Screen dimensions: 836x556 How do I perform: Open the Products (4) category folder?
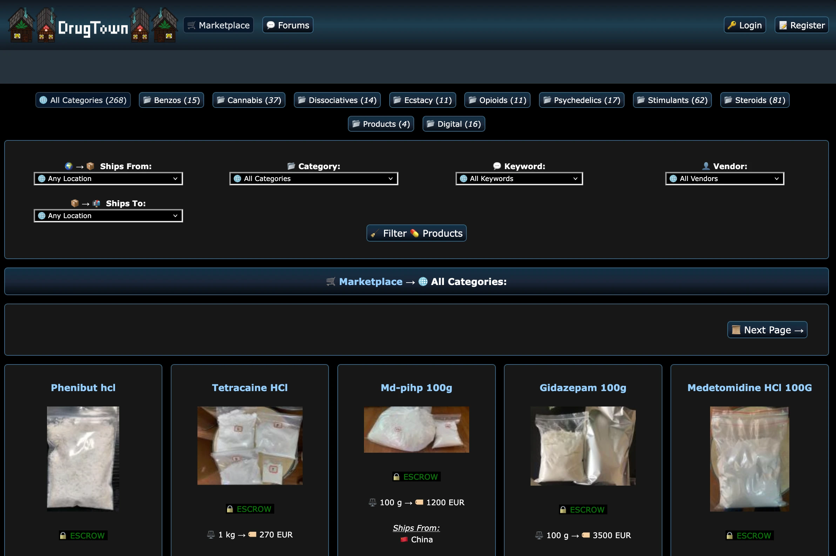coord(381,124)
